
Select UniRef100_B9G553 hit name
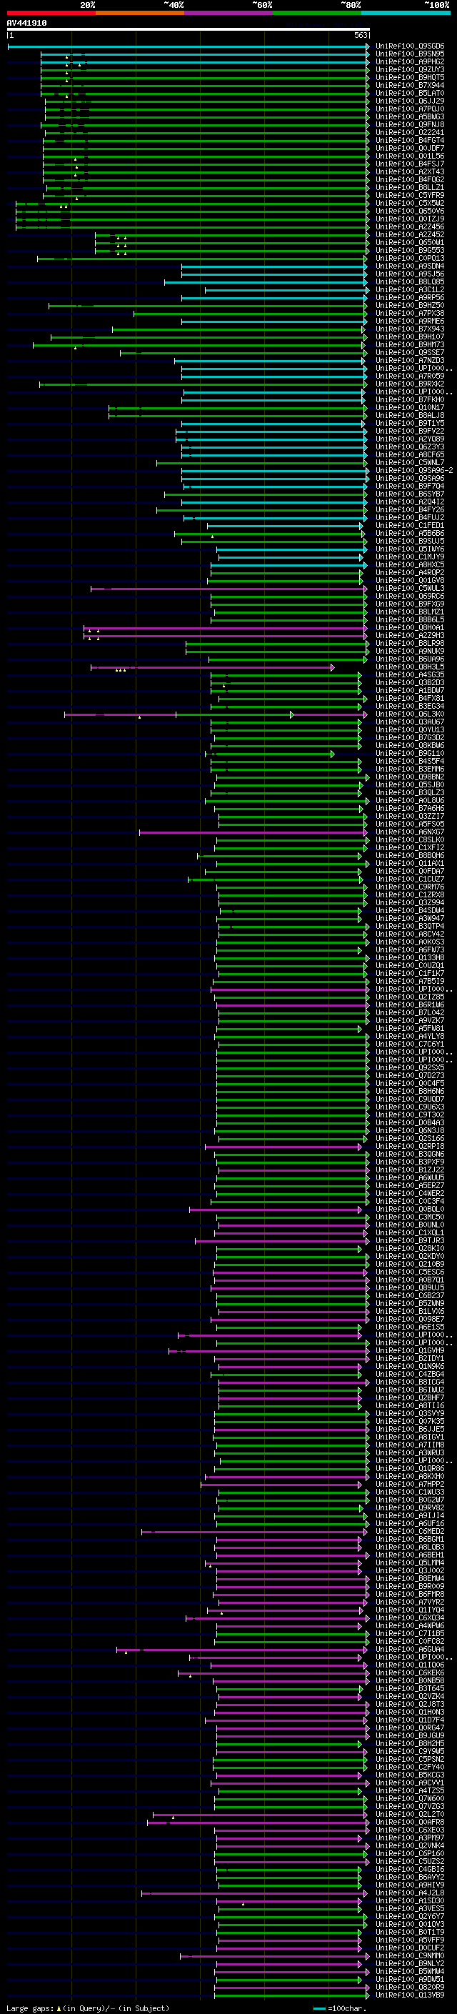409,251
